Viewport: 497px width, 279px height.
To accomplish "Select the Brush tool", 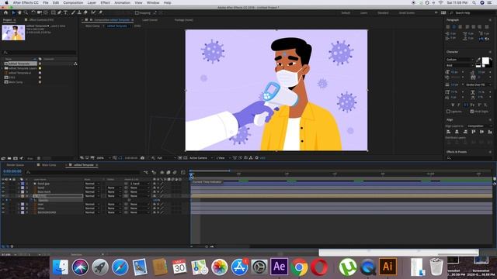I will tap(73, 12).
